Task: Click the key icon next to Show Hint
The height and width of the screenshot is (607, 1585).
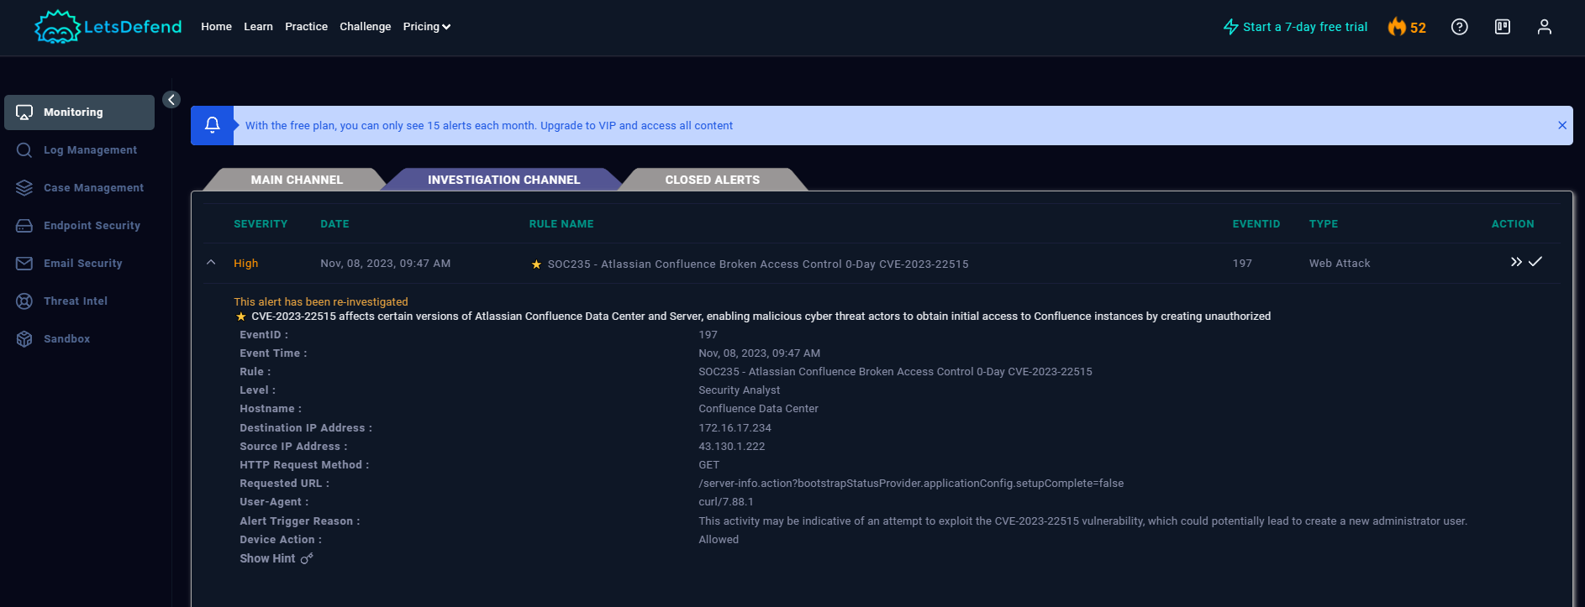Action: 307,558
